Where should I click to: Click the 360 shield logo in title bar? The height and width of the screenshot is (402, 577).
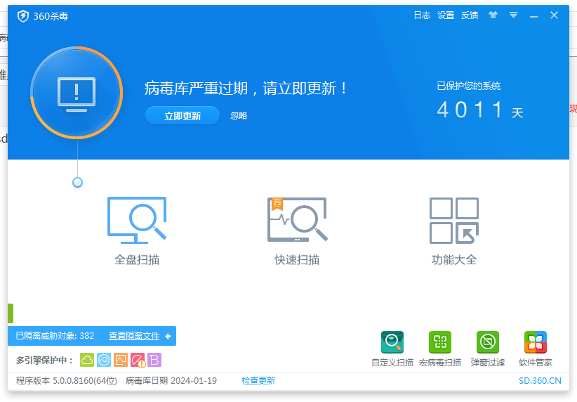(23, 15)
